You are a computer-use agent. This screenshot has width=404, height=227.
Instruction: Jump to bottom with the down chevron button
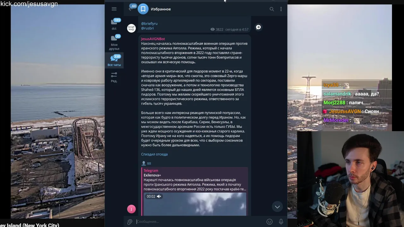277,207
